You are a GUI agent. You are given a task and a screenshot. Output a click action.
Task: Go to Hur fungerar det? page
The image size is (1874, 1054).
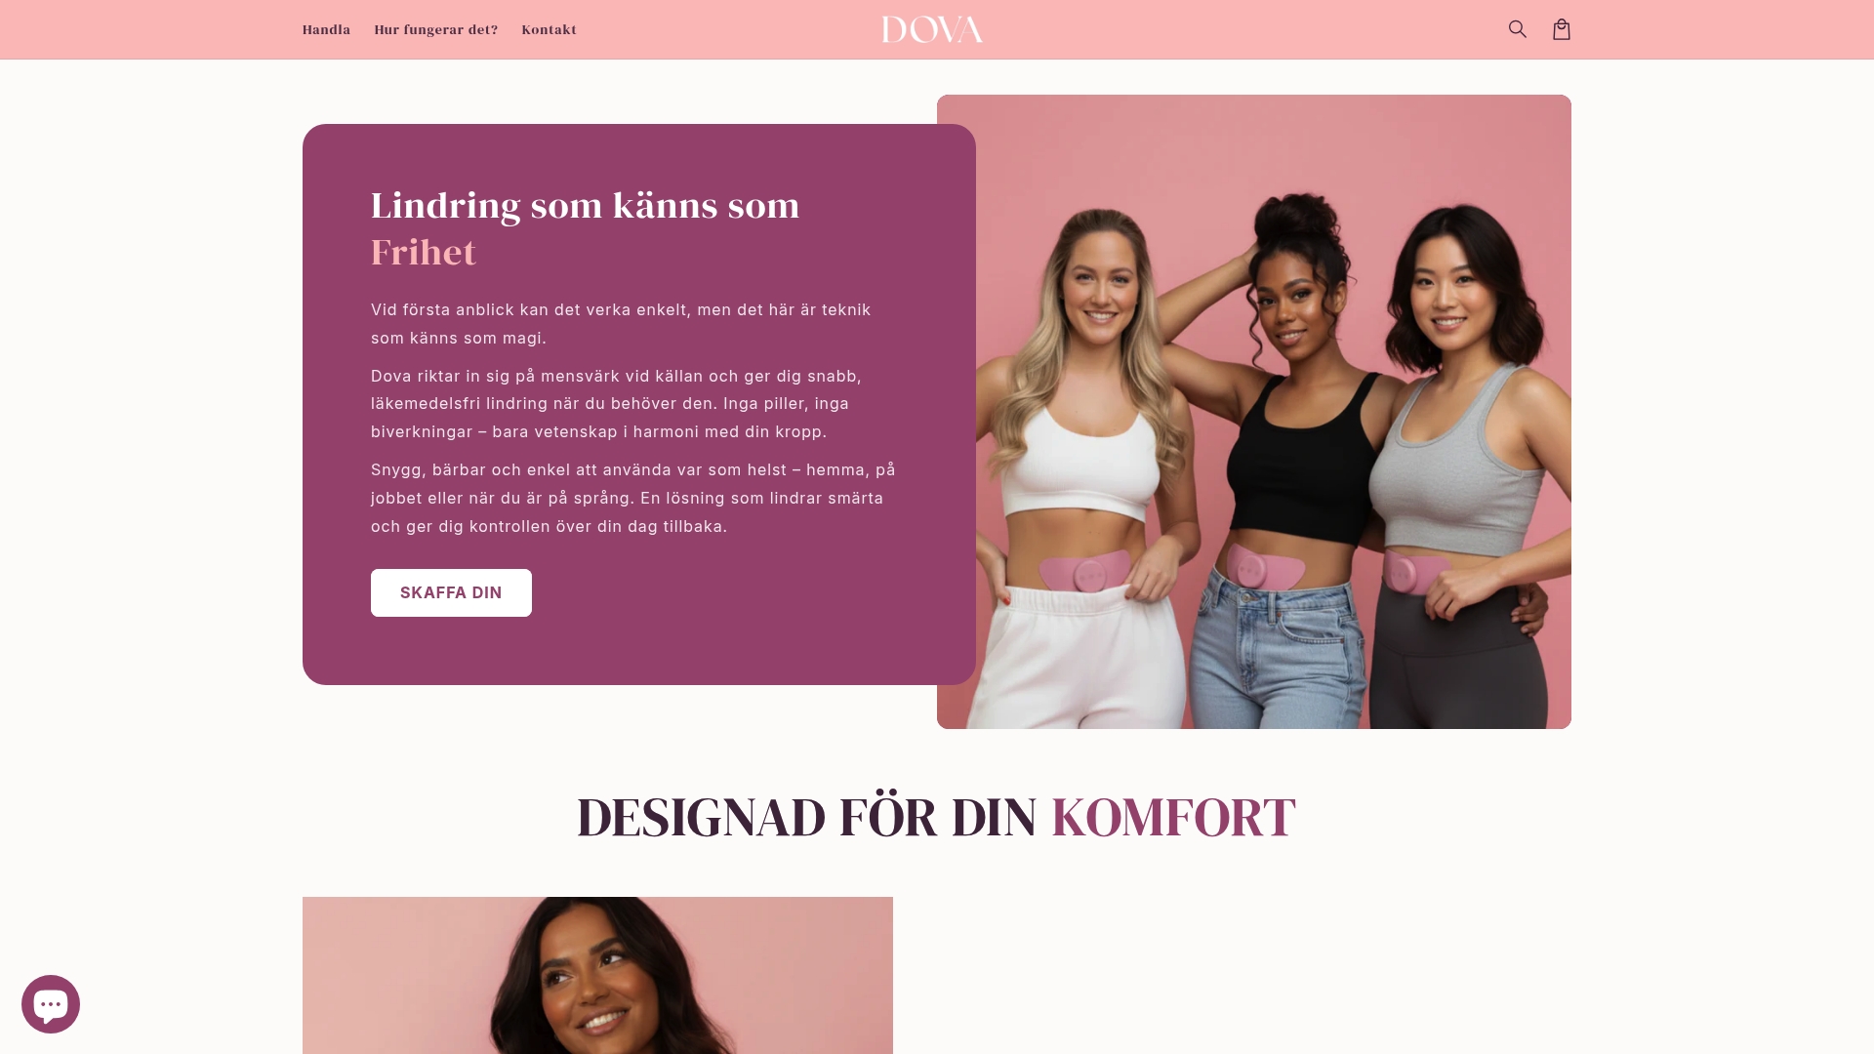436,29
